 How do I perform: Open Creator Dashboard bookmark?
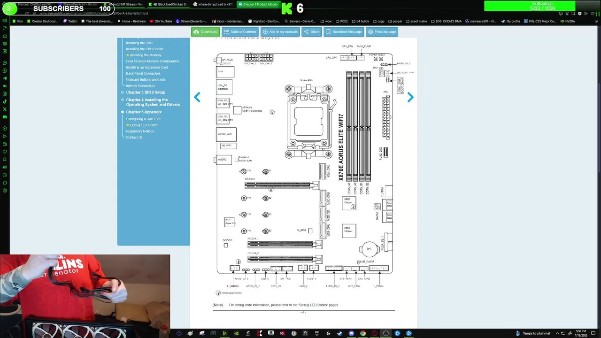click(x=43, y=21)
